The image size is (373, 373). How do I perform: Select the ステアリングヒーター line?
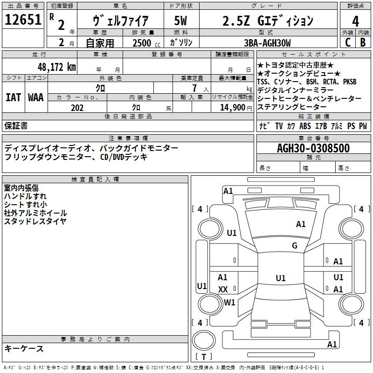click(x=292, y=107)
